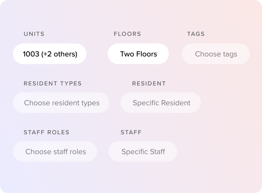This screenshot has height=193, width=262.
Task: Filter by a specific resident
Action: point(161,103)
